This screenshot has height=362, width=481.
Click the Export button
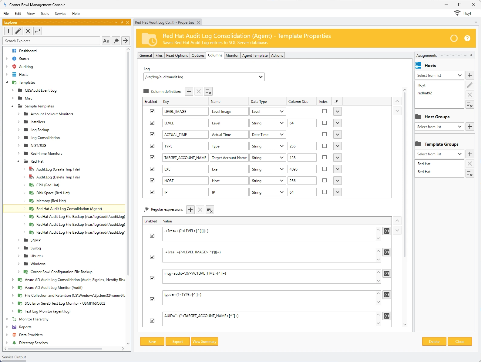tap(177, 342)
